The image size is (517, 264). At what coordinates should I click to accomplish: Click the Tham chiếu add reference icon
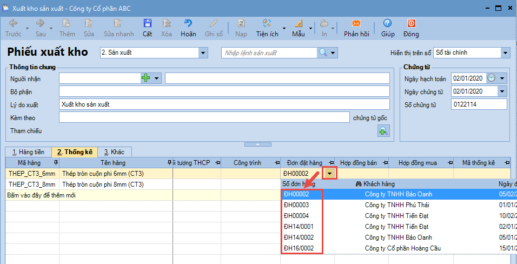click(383, 130)
